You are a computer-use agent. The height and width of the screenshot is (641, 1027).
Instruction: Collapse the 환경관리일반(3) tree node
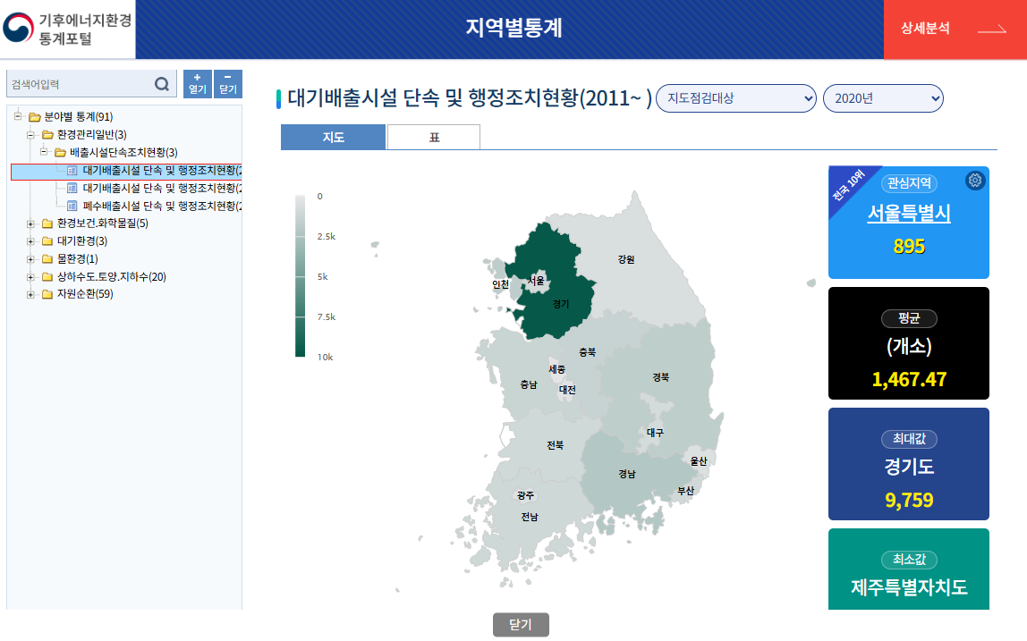tap(30, 135)
